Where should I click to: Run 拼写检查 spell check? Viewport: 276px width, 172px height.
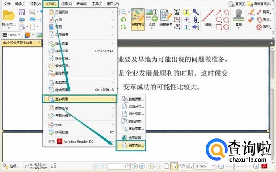point(80,132)
